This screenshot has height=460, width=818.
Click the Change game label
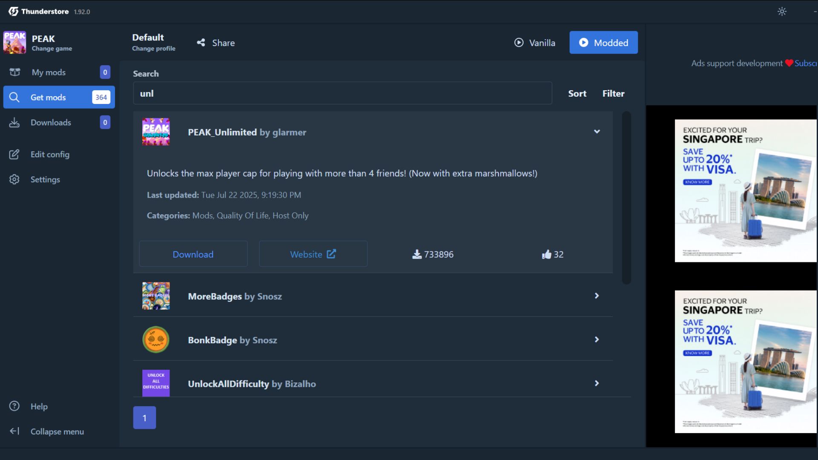tap(52, 49)
